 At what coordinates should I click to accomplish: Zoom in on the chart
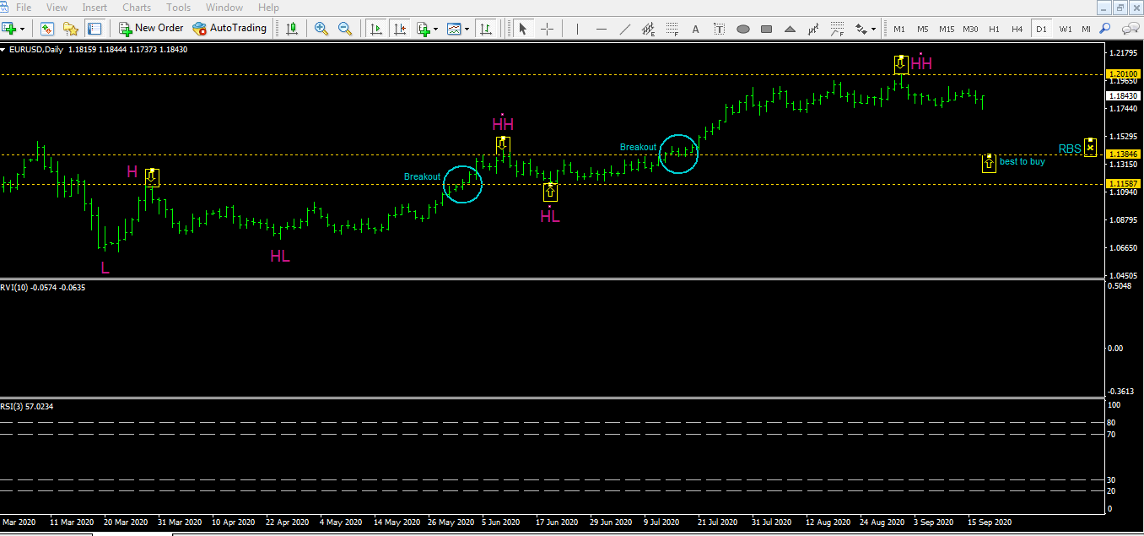point(321,29)
